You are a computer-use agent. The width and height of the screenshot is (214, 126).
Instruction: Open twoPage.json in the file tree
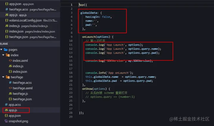(x=22, y=99)
